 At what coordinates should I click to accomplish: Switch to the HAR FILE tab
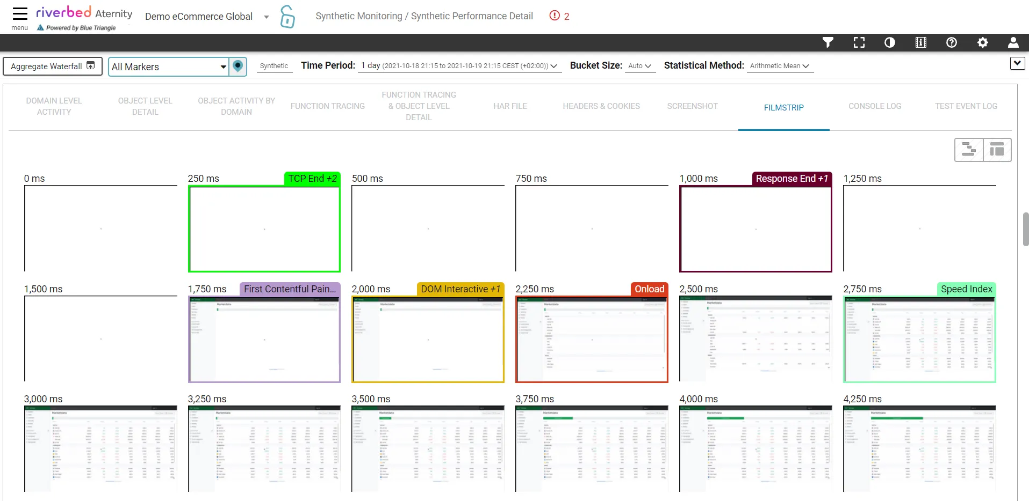pyautogui.click(x=510, y=106)
